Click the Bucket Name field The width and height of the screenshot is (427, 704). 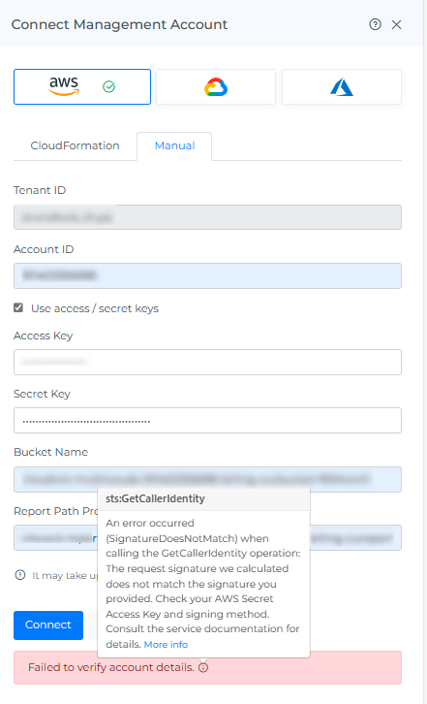pyautogui.click(x=207, y=479)
